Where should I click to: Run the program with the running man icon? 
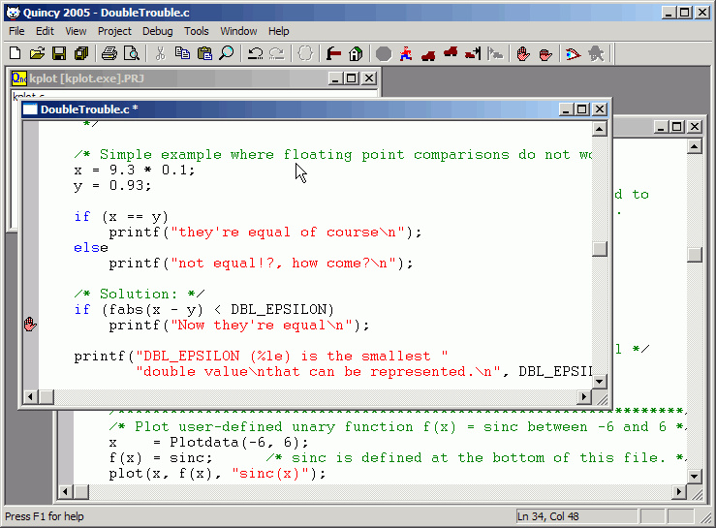406,53
